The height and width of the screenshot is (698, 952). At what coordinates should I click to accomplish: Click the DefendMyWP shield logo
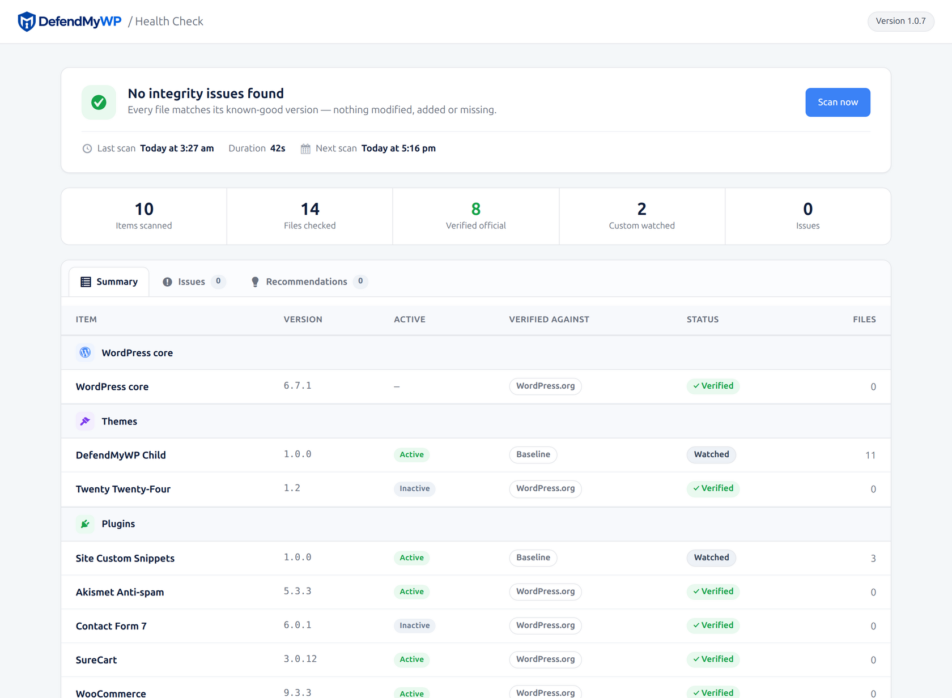27,22
